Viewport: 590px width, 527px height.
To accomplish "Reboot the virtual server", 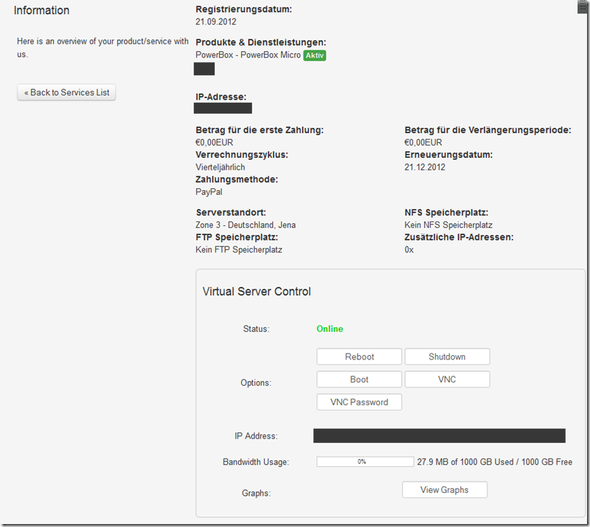I will (x=359, y=356).
